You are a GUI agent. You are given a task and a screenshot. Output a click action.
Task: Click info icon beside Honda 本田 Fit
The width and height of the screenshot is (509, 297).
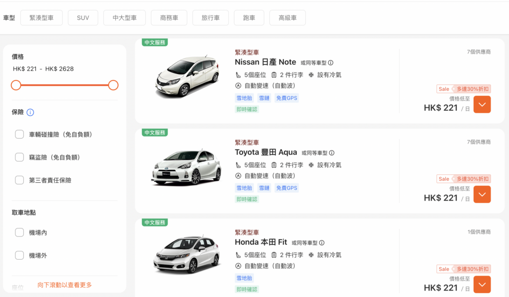322,243
